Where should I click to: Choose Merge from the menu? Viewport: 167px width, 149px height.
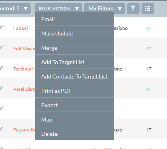74,48
